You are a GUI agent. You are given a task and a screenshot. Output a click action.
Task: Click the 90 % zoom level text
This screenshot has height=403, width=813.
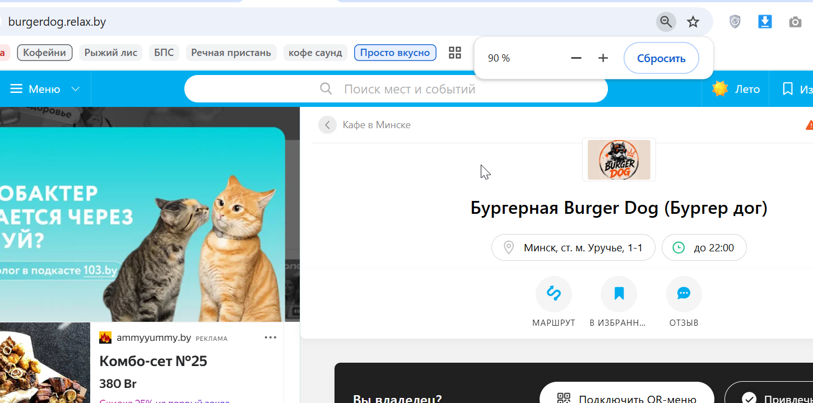[499, 58]
